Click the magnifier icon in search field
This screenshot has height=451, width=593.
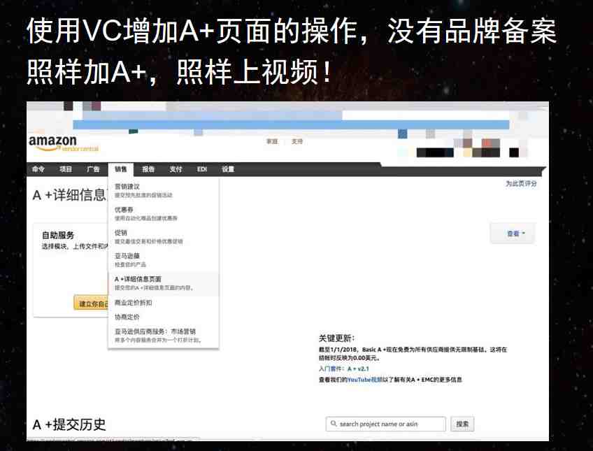(334, 424)
